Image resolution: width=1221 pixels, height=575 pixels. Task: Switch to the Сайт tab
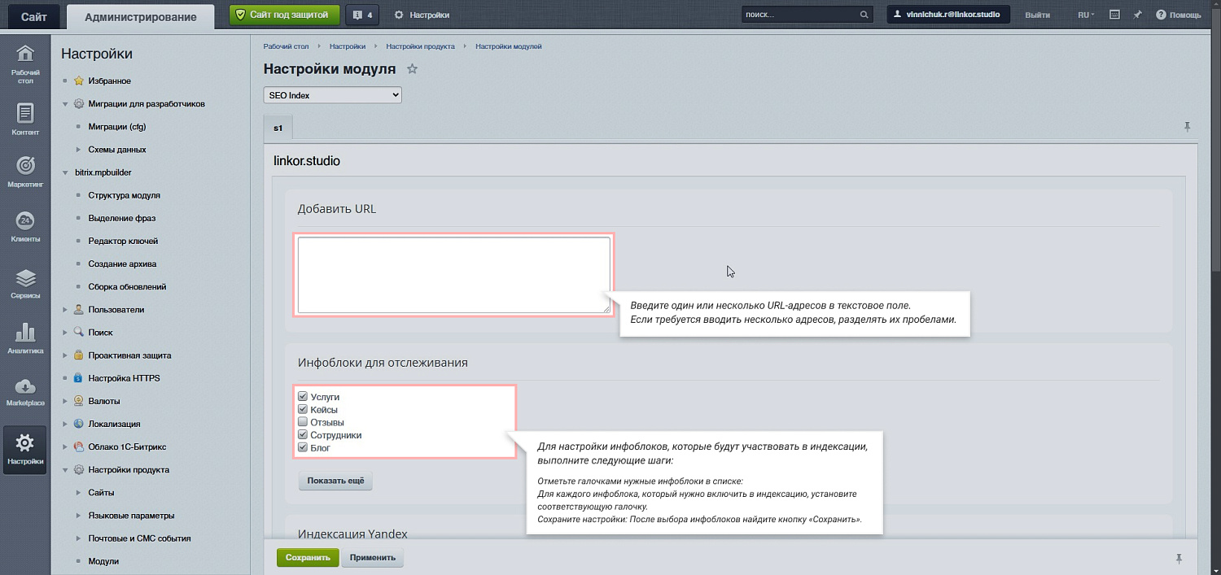[x=33, y=16]
